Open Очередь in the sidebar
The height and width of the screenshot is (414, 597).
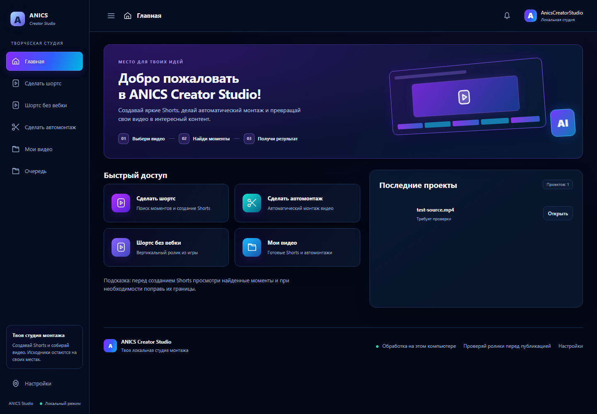pyautogui.click(x=44, y=171)
